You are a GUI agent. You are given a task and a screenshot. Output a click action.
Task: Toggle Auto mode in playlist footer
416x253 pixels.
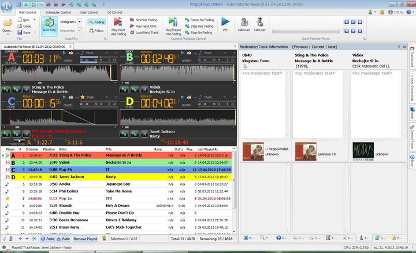click(x=47, y=238)
